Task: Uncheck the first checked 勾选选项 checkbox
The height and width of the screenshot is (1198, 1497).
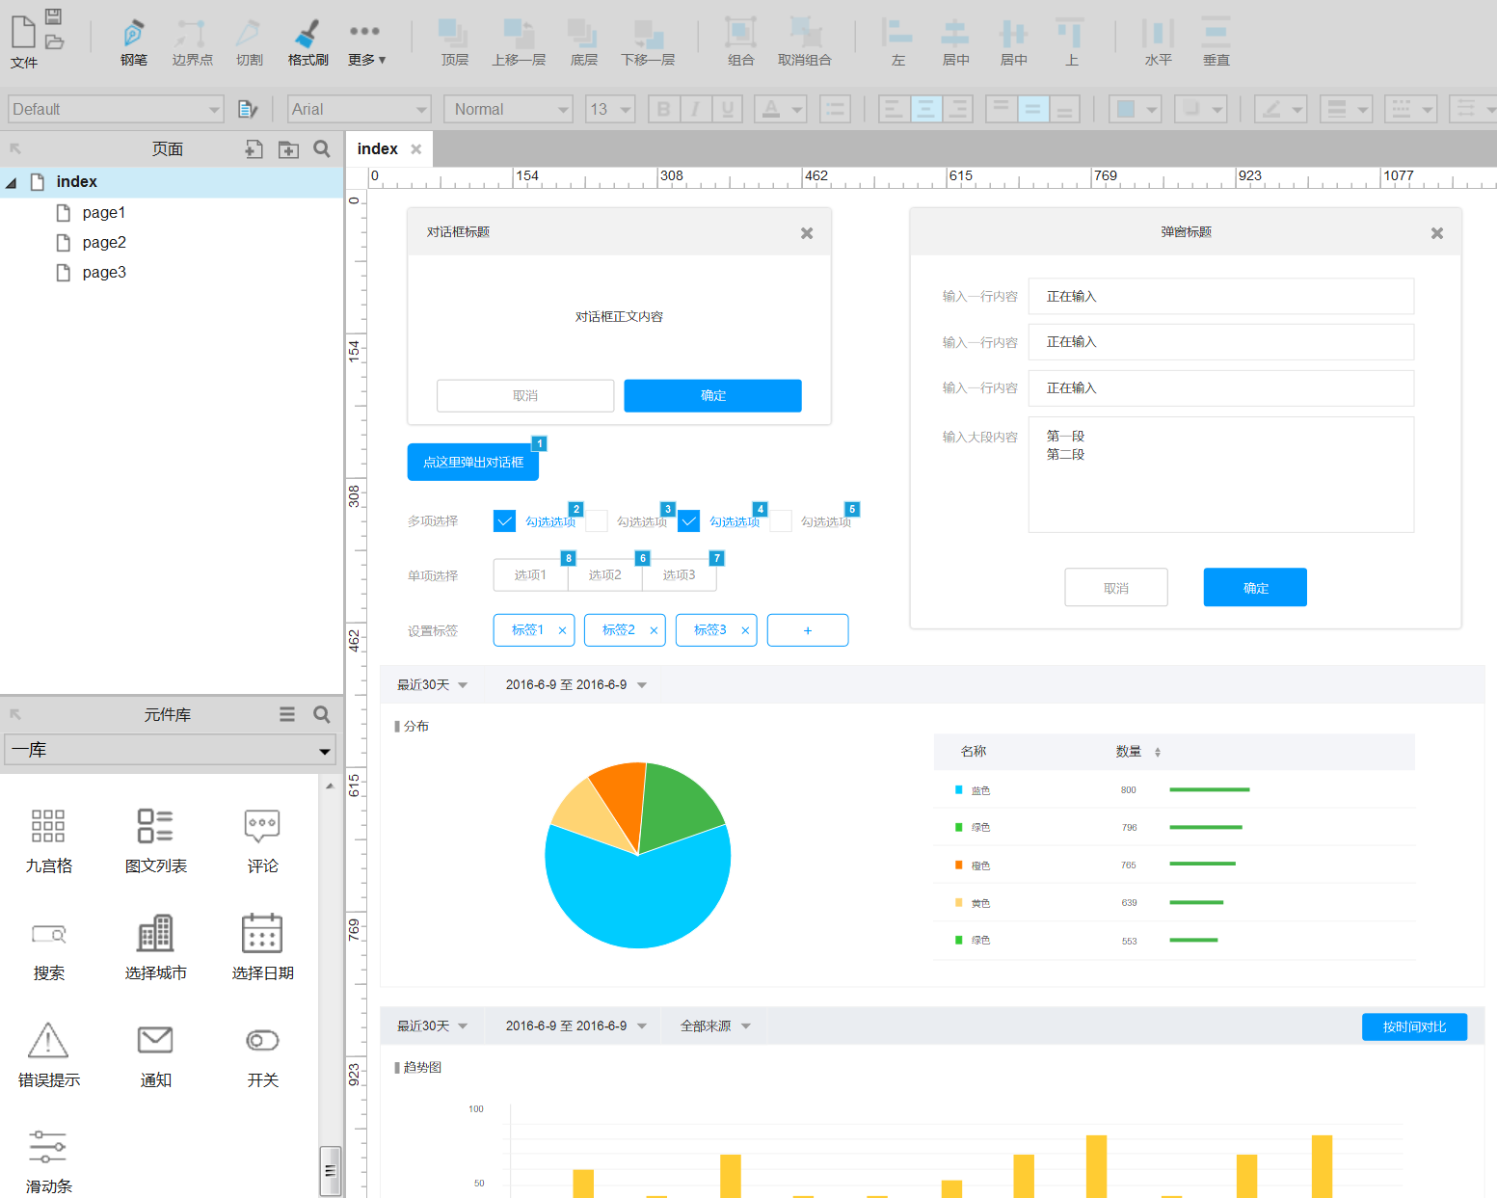Action: 504,520
